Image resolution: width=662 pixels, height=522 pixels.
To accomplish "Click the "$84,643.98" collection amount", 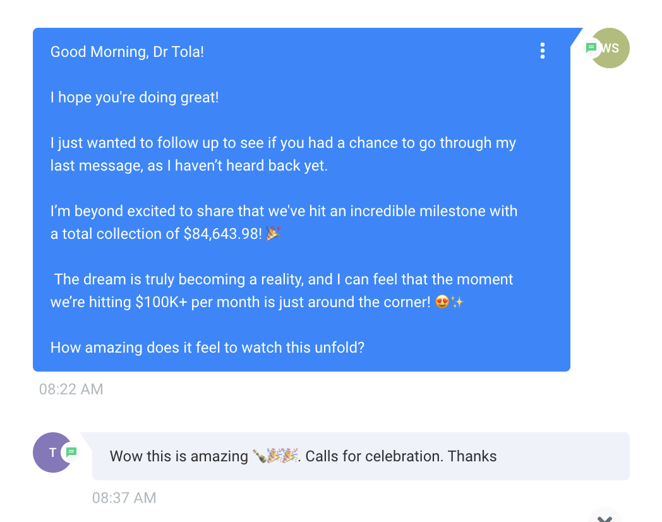I will tap(222, 234).
